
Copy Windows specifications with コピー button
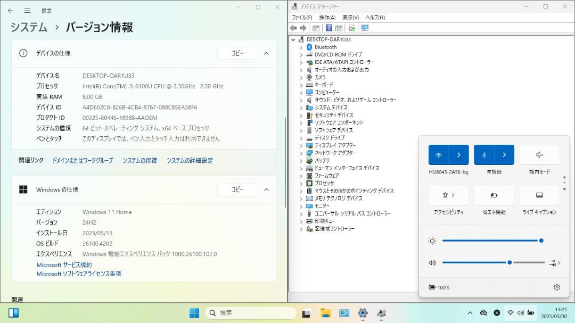[x=237, y=189]
